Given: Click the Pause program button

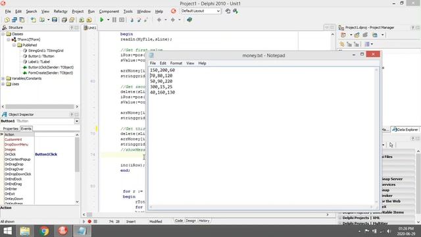Looking at the screenshot, I should [x=114, y=20].
